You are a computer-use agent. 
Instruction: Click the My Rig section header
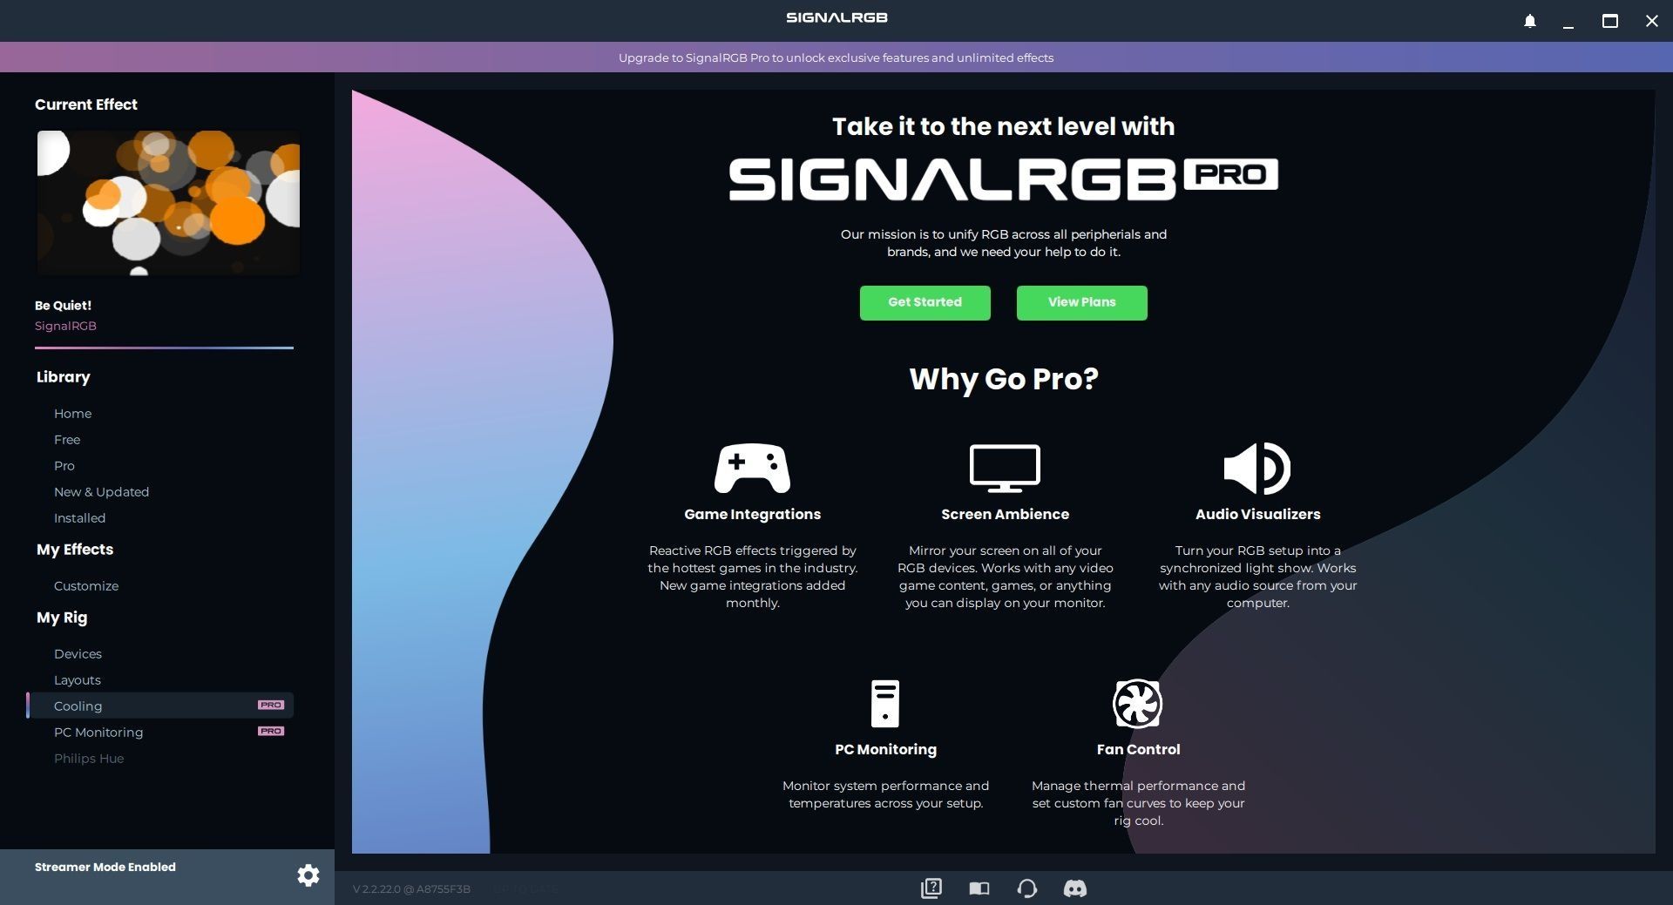point(62,618)
